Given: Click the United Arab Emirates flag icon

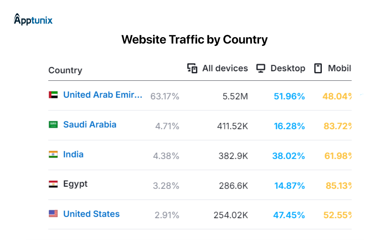Looking at the screenshot, I should [x=53, y=95].
